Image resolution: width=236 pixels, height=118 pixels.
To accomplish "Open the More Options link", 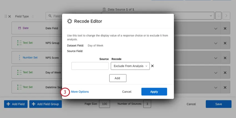I will [x=80, y=92].
